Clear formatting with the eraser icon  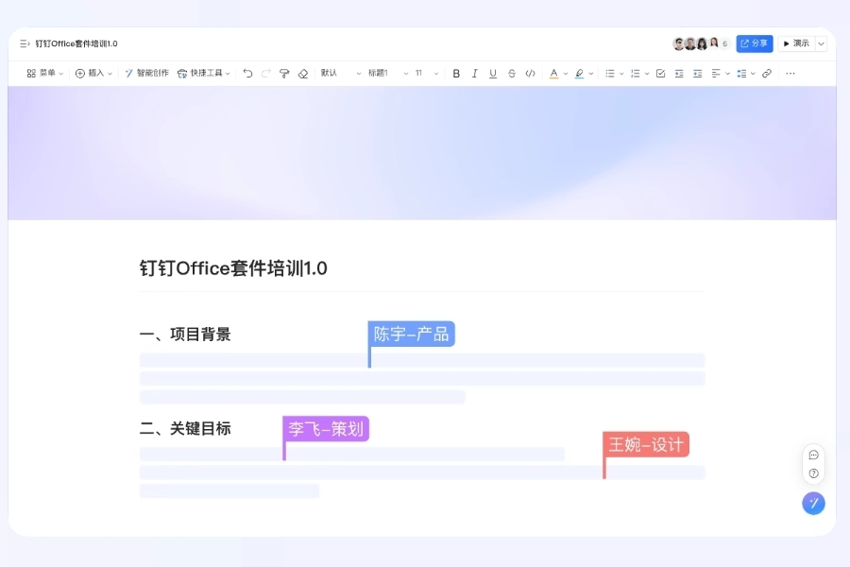pos(303,74)
